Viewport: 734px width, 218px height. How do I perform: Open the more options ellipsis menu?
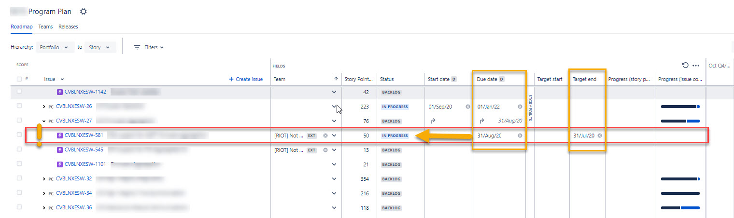click(696, 66)
